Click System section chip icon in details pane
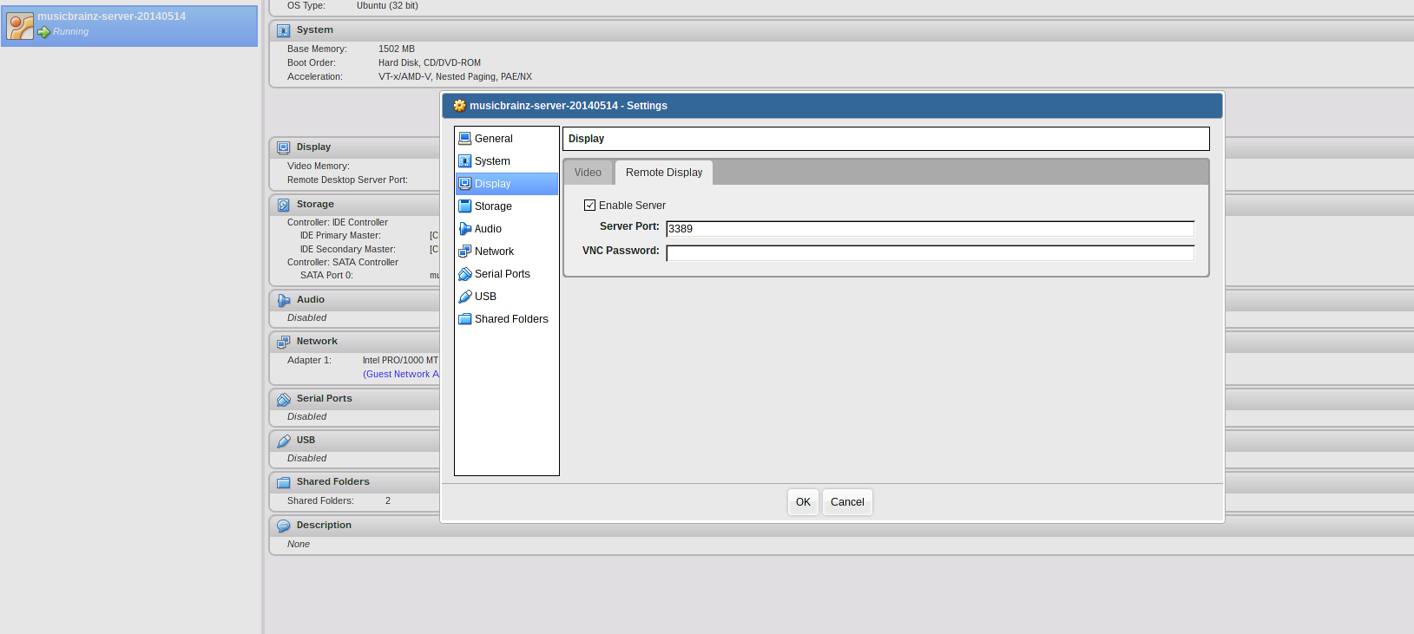Screen dimensions: 1414x634 283,30
